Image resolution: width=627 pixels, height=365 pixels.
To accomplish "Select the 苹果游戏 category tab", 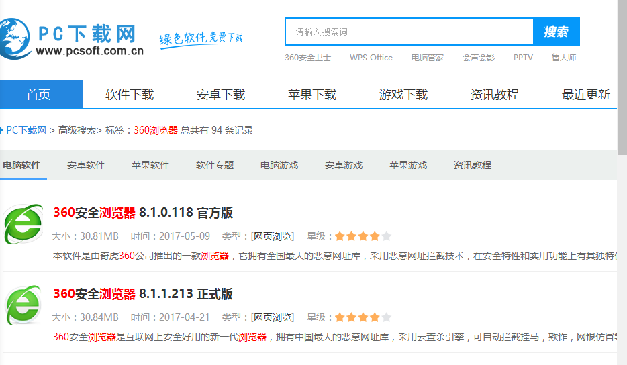I will (x=408, y=165).
